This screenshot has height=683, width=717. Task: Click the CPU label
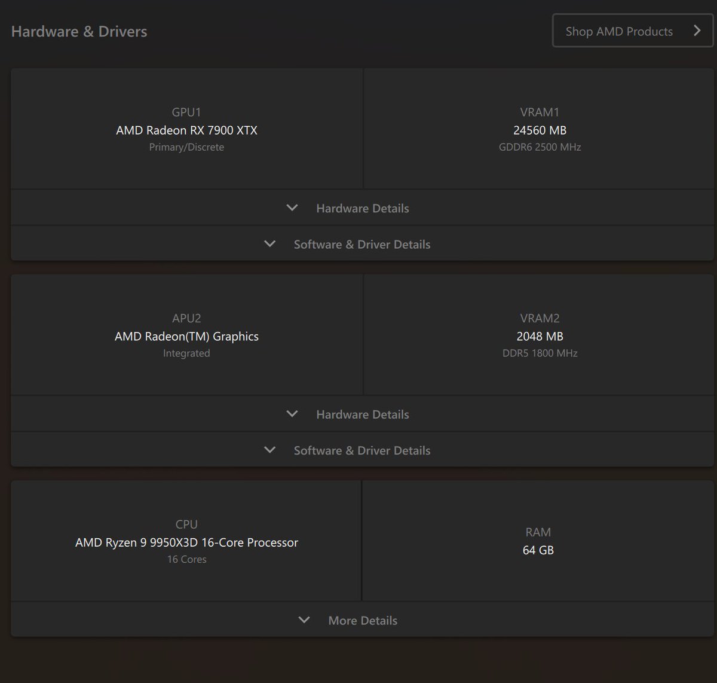click(186, 525)
